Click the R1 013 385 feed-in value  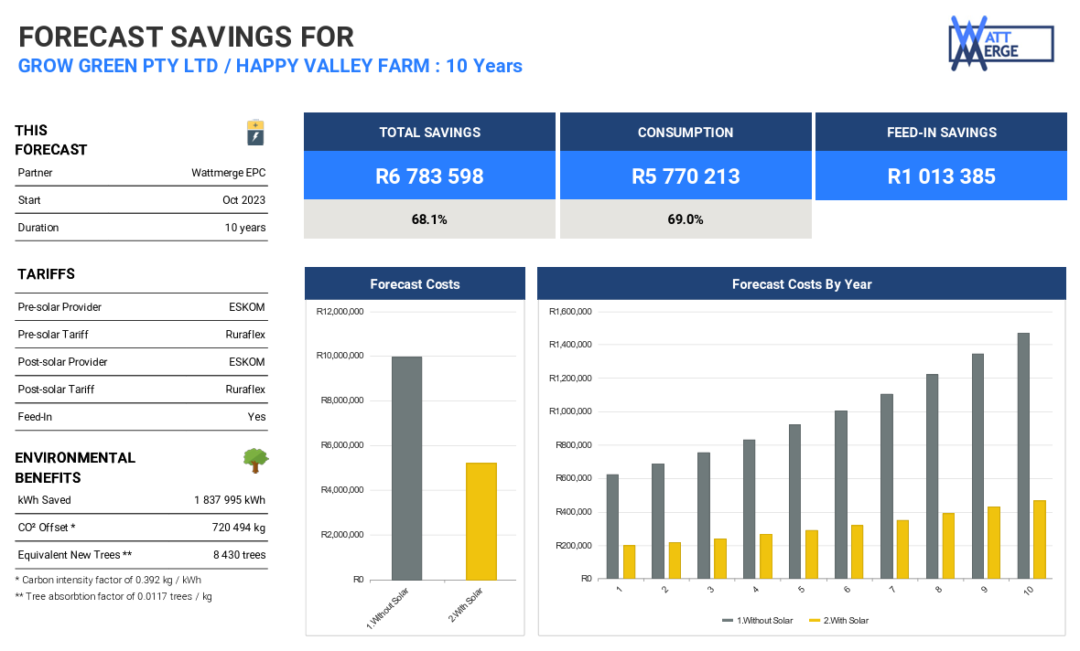(941, 176)
